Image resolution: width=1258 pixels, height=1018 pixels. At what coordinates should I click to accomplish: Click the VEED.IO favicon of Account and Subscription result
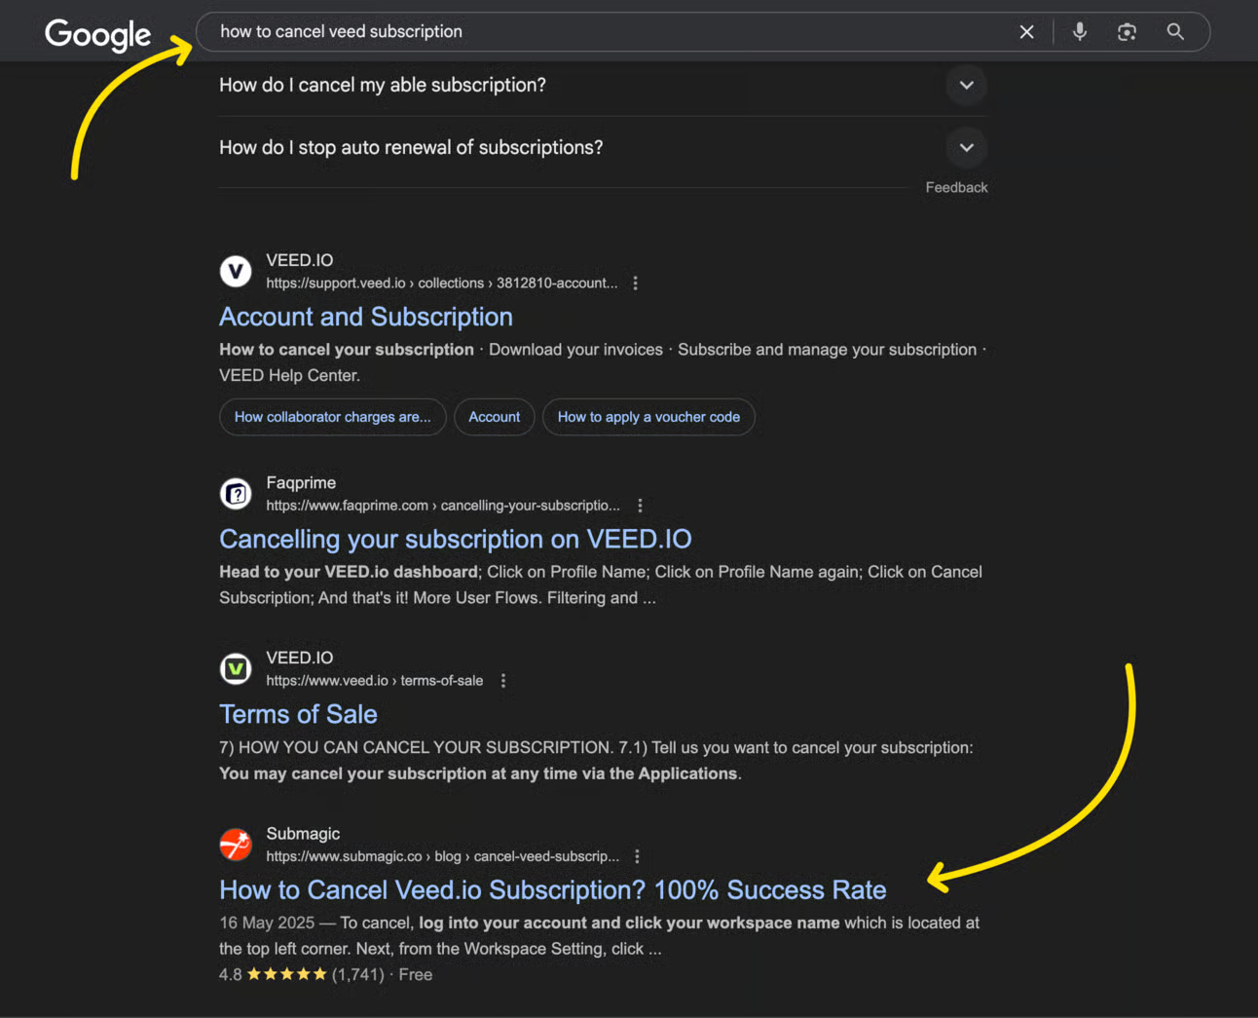click(x=236, y=271)
